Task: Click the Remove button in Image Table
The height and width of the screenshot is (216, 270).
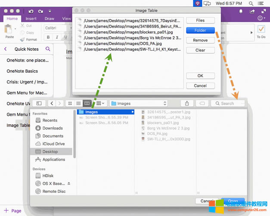Action: coord(200,40)
